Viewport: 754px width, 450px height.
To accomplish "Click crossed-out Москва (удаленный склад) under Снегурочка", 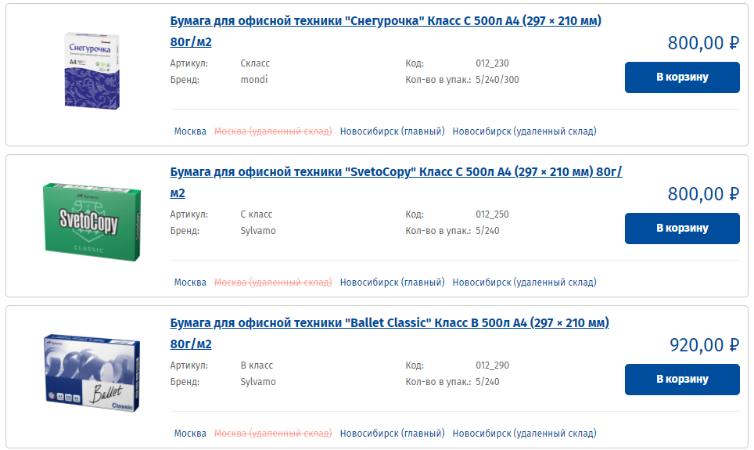I will (x=273, y=131).
